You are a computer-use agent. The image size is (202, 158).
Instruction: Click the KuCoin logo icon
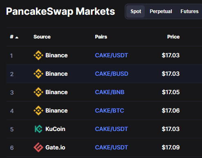coord(38,129)
